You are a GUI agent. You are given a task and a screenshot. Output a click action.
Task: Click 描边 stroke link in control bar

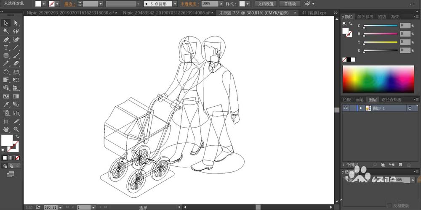coord(69,4)
